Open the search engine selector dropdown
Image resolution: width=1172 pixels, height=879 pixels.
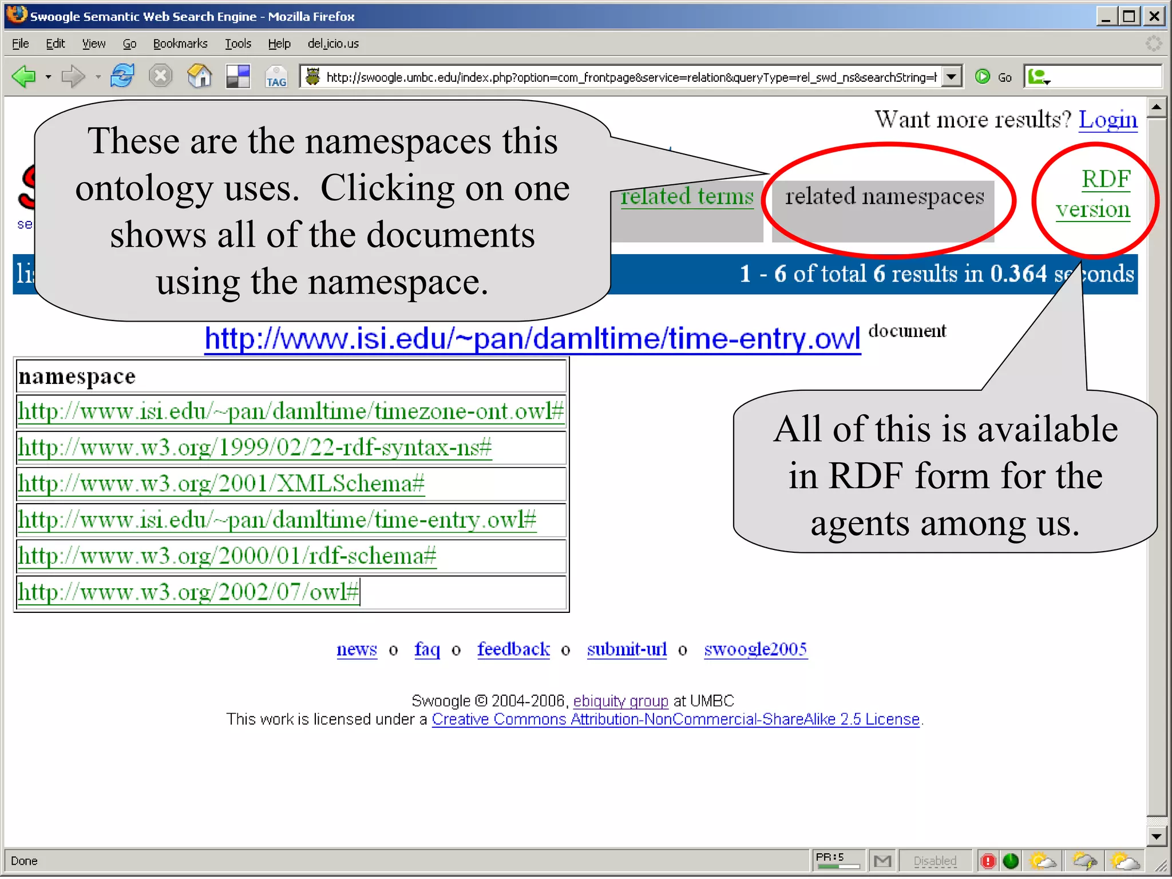pyautogui.click(x=1039, y=77)
